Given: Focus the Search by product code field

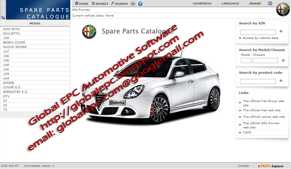Looking at the screenshot, I should [x=258, y=82].
